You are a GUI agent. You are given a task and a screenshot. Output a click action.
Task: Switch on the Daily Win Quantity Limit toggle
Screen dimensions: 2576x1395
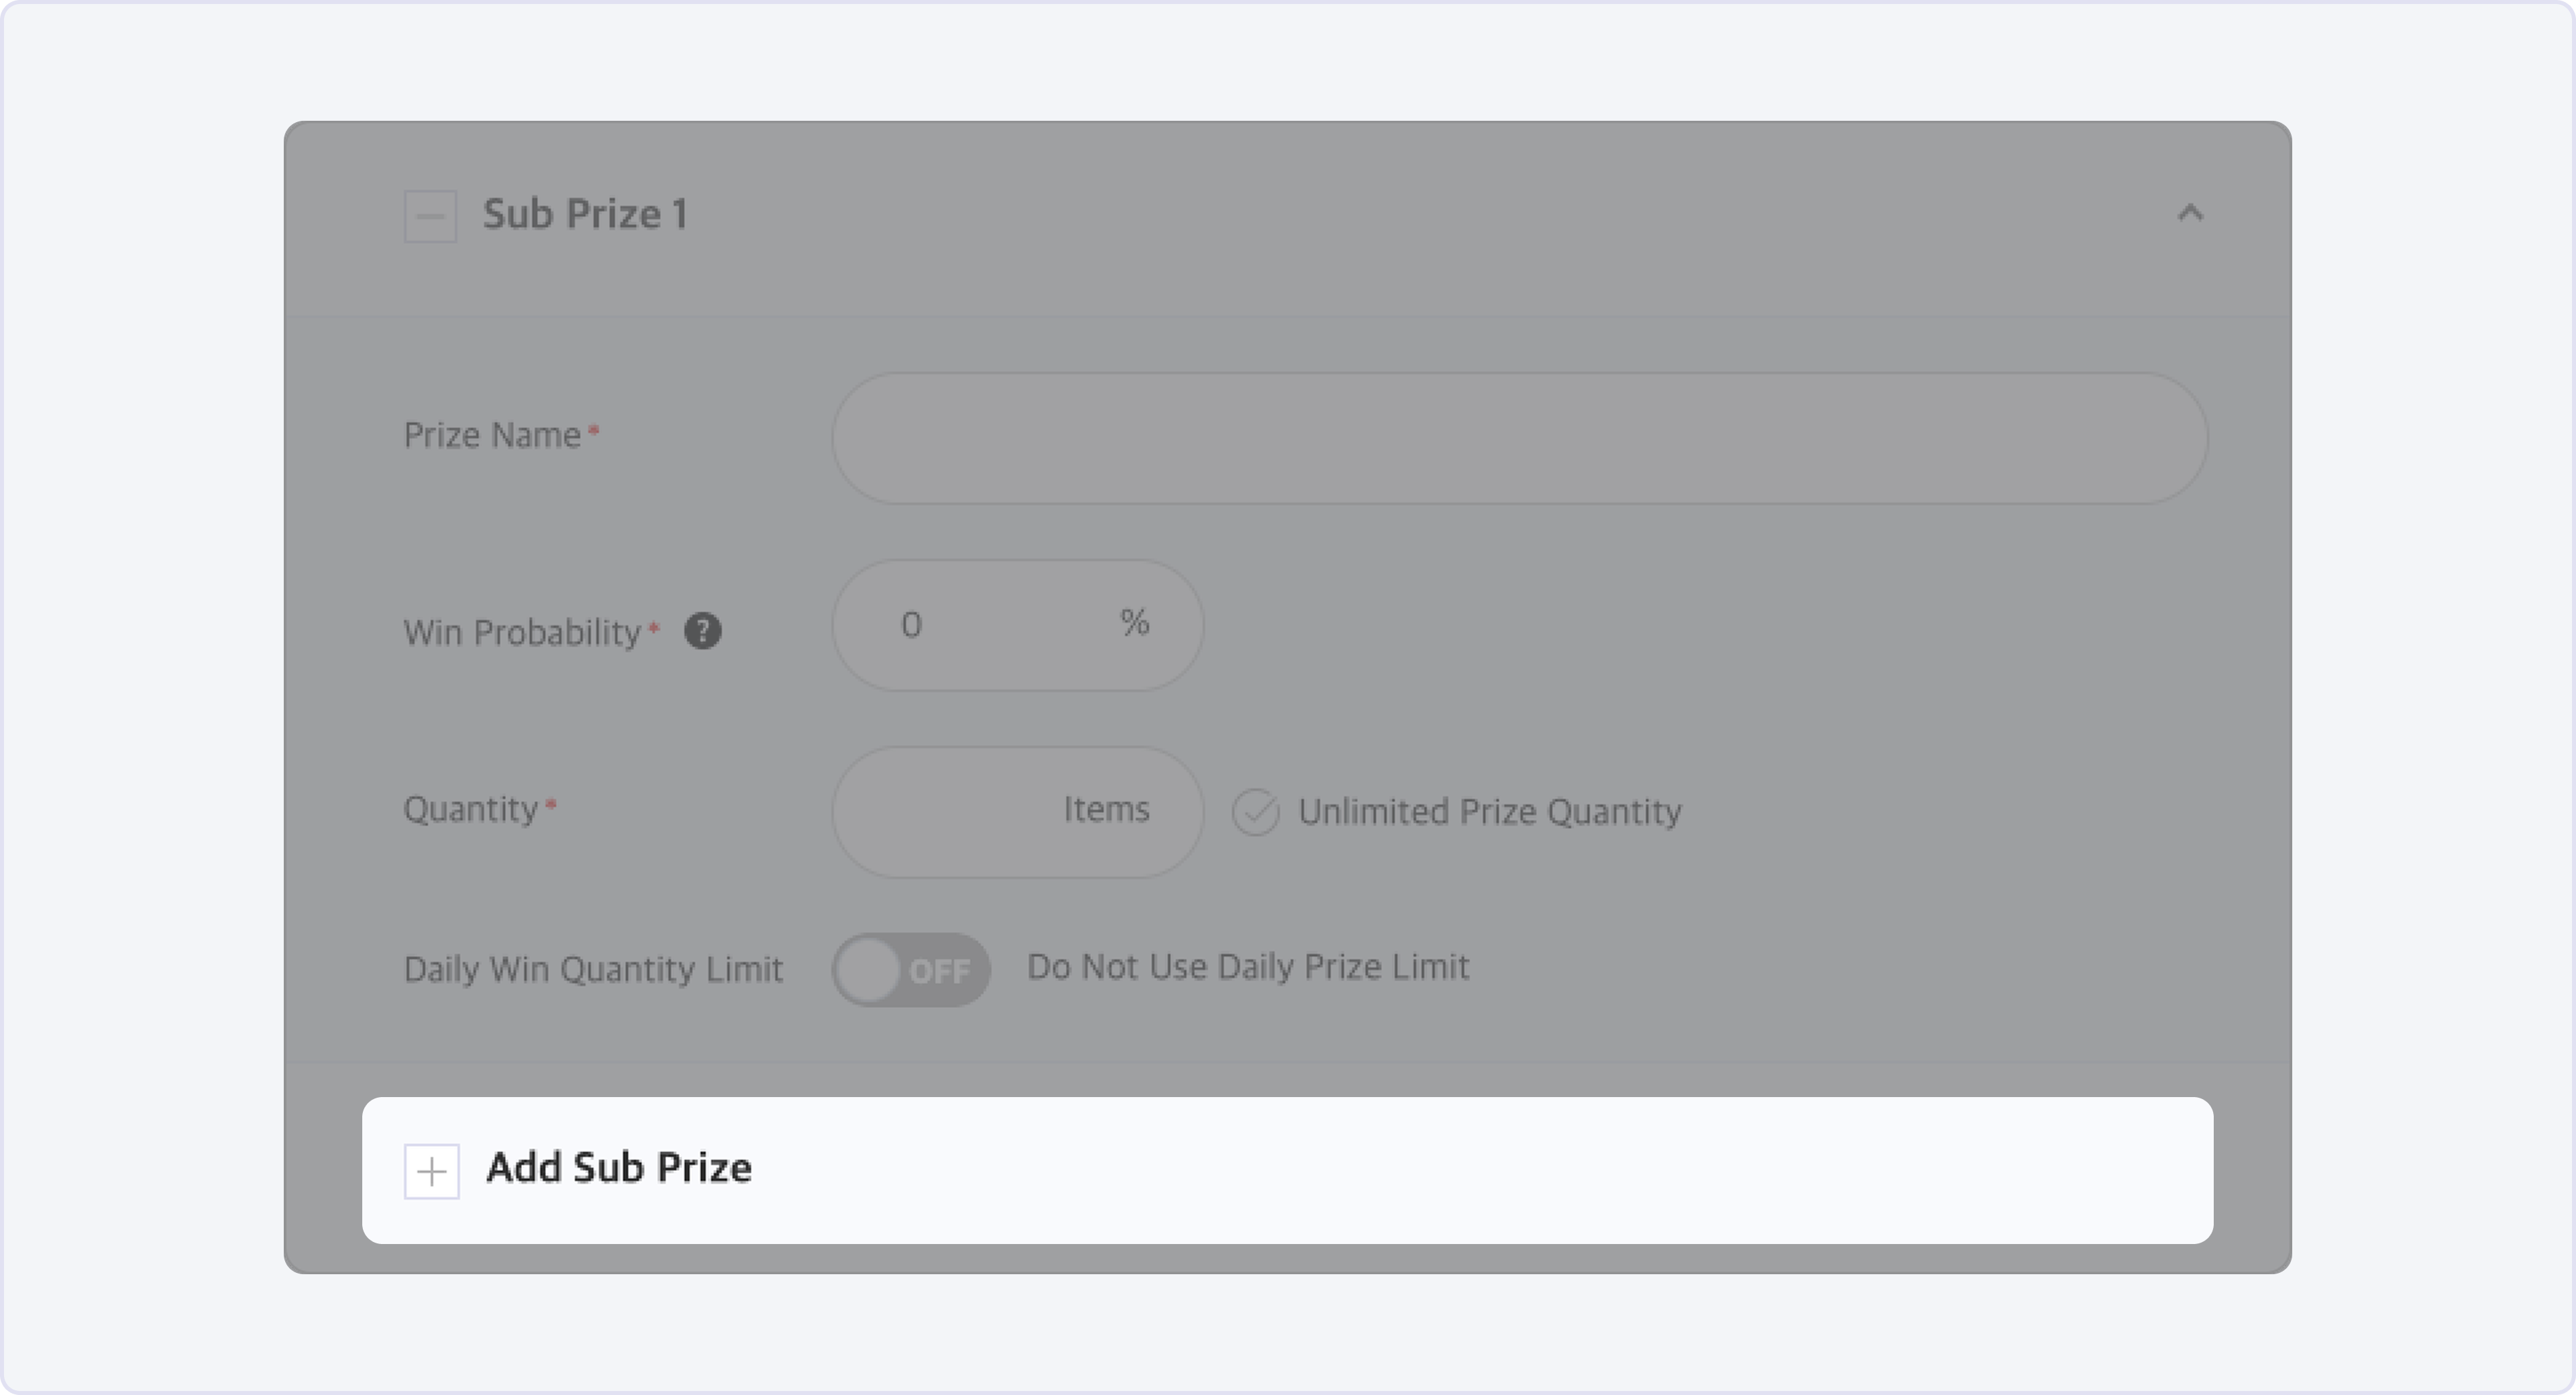[x=910, y=969]
